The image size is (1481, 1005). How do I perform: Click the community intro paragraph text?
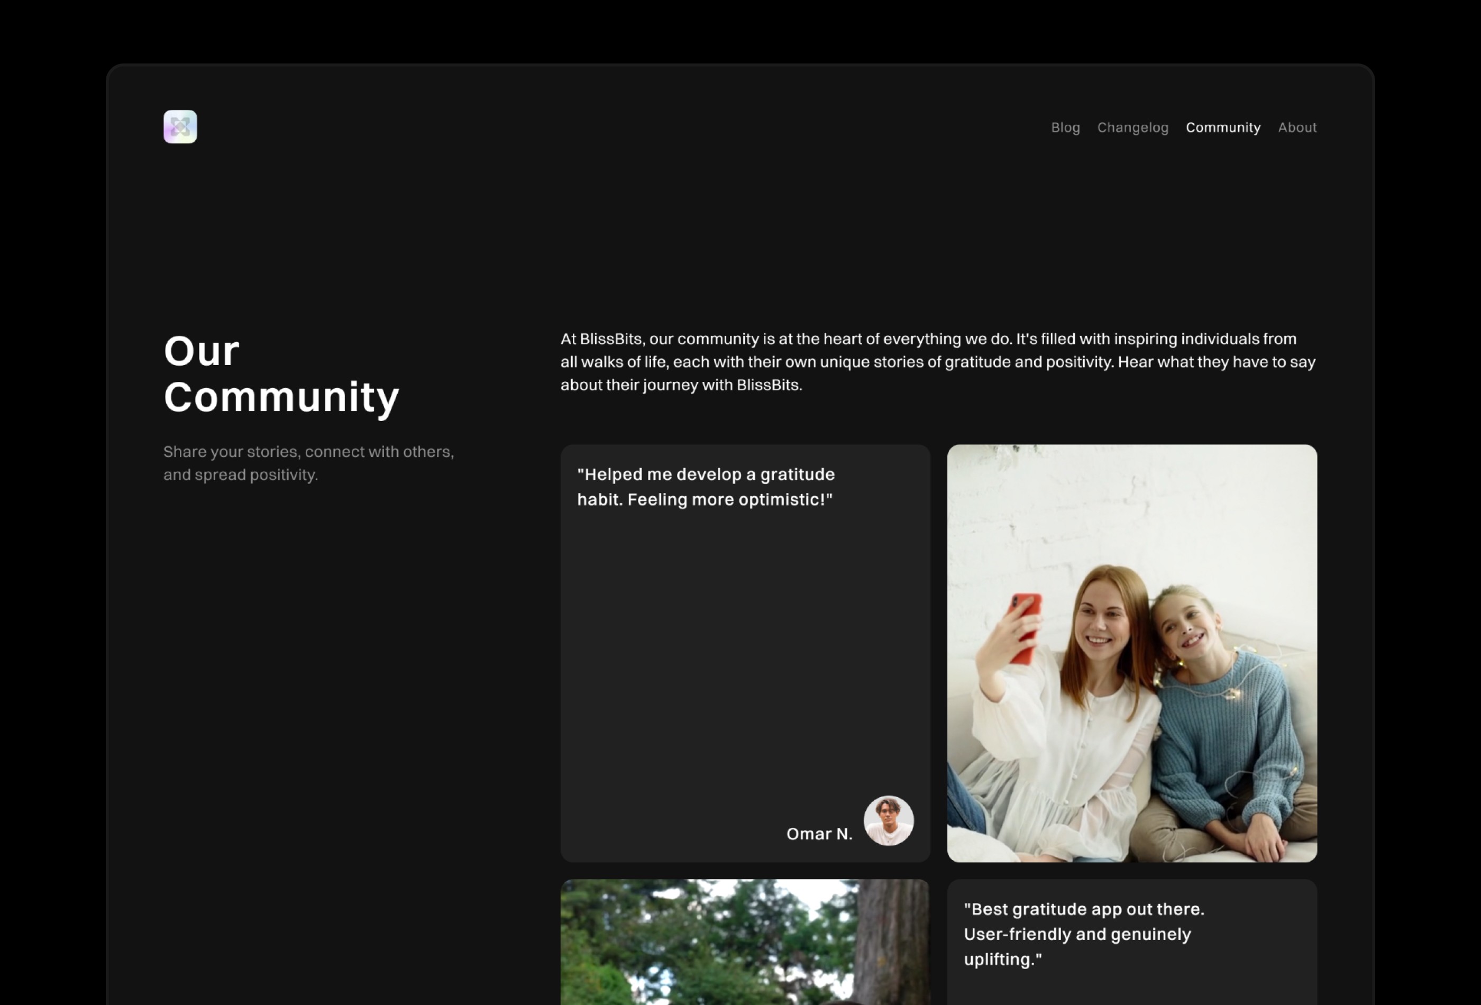(937, 361)
